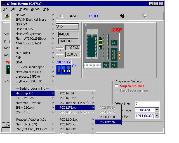Click the Willem Eprom title bar icon
Image resolution: width=179 pixels, height=143 pixels.
coord(4,4)
